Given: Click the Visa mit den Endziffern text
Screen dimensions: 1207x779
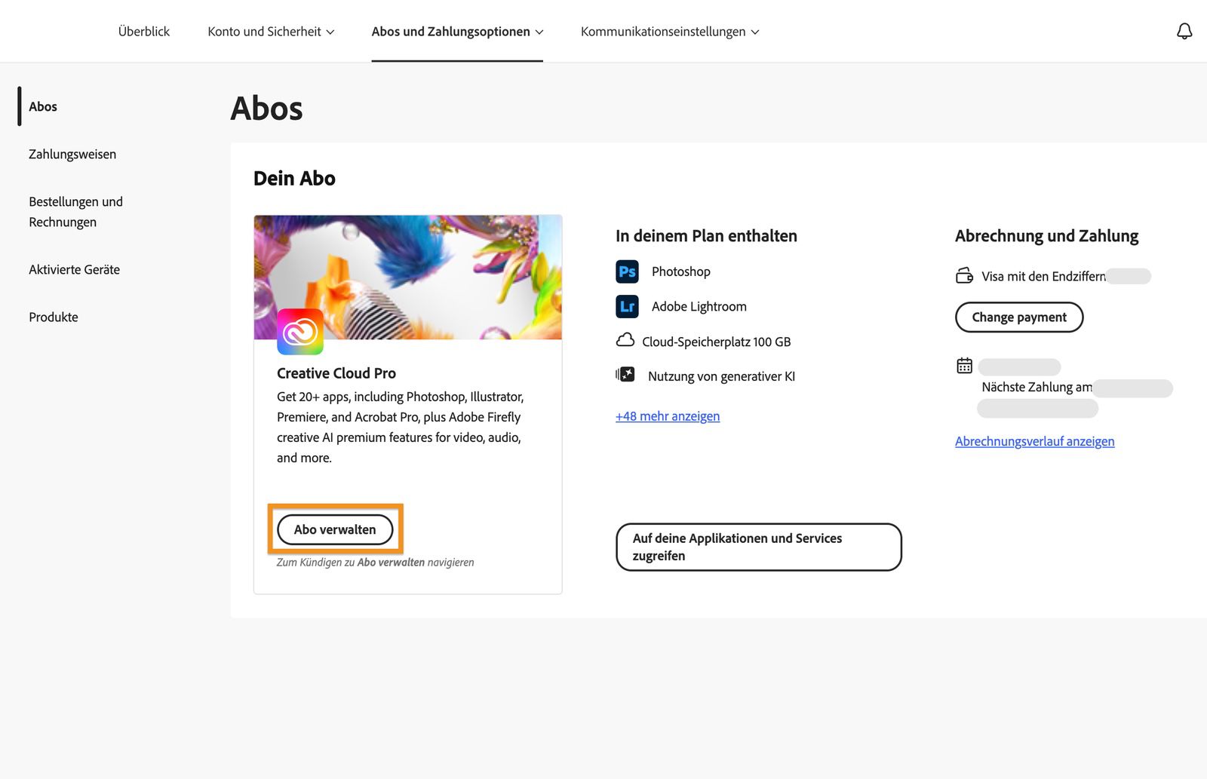Looking at the screenshot, I should (x=1043, y=277).
